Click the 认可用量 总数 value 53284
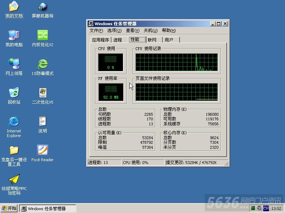The width and height of the screenshot is (285, 213). (x=147, y=138)
